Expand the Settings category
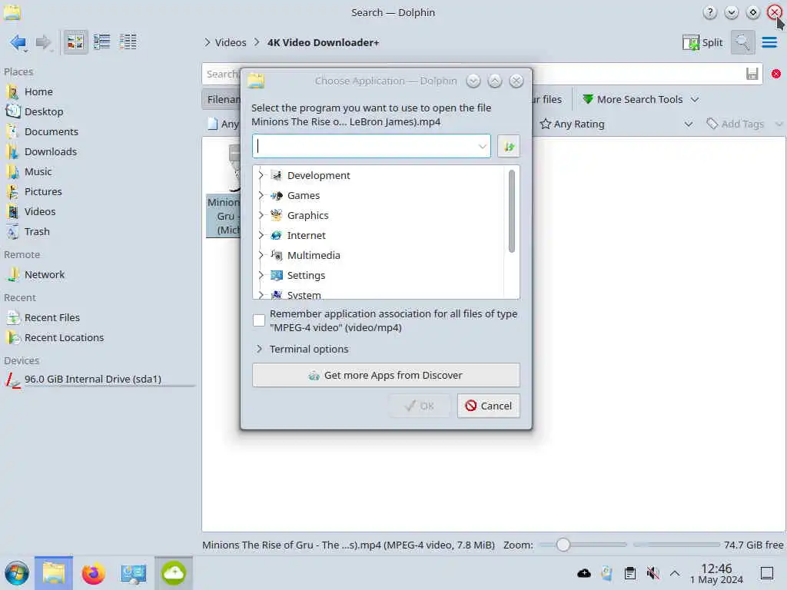The height and width of the screenshot is (590, 787). 261,275
